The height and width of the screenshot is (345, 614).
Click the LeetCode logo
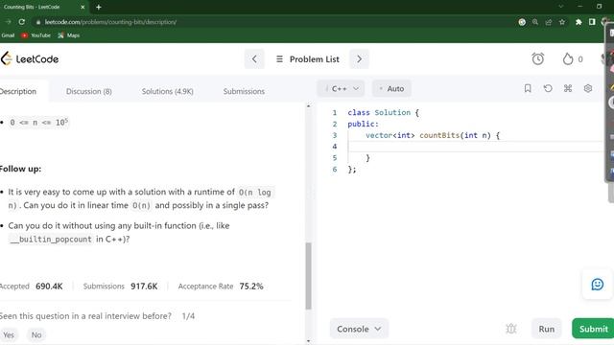(30, 59)
